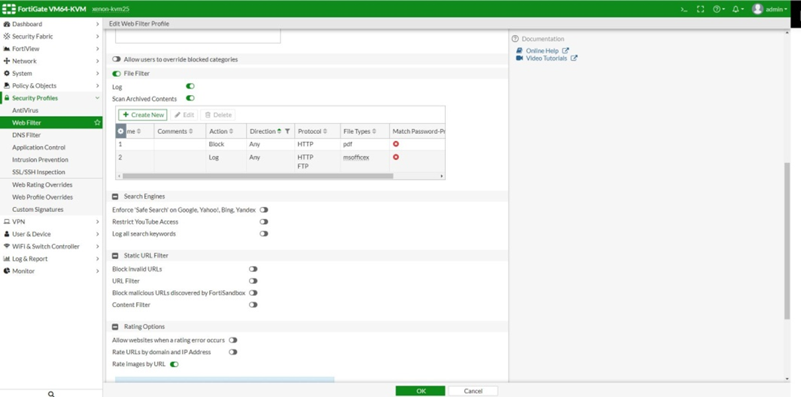This screenshot has height=397, width=801.
Task: Open the Video Tutorials link
Action: [546, 58]
